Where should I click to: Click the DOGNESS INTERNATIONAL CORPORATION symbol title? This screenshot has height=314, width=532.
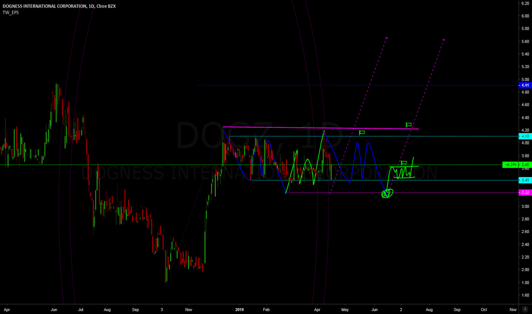click(x=45, y=6)
